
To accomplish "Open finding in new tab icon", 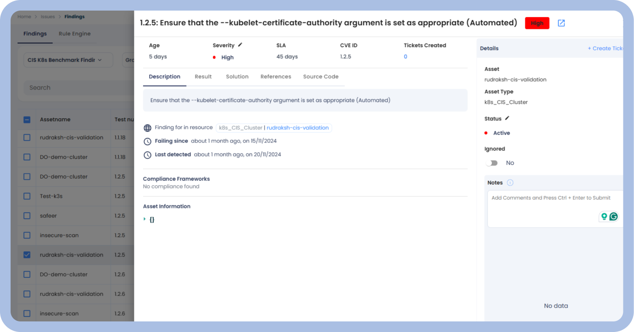I will [561, 23].
